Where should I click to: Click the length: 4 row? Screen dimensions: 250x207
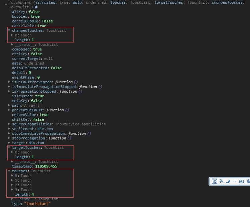pos(24,194)
